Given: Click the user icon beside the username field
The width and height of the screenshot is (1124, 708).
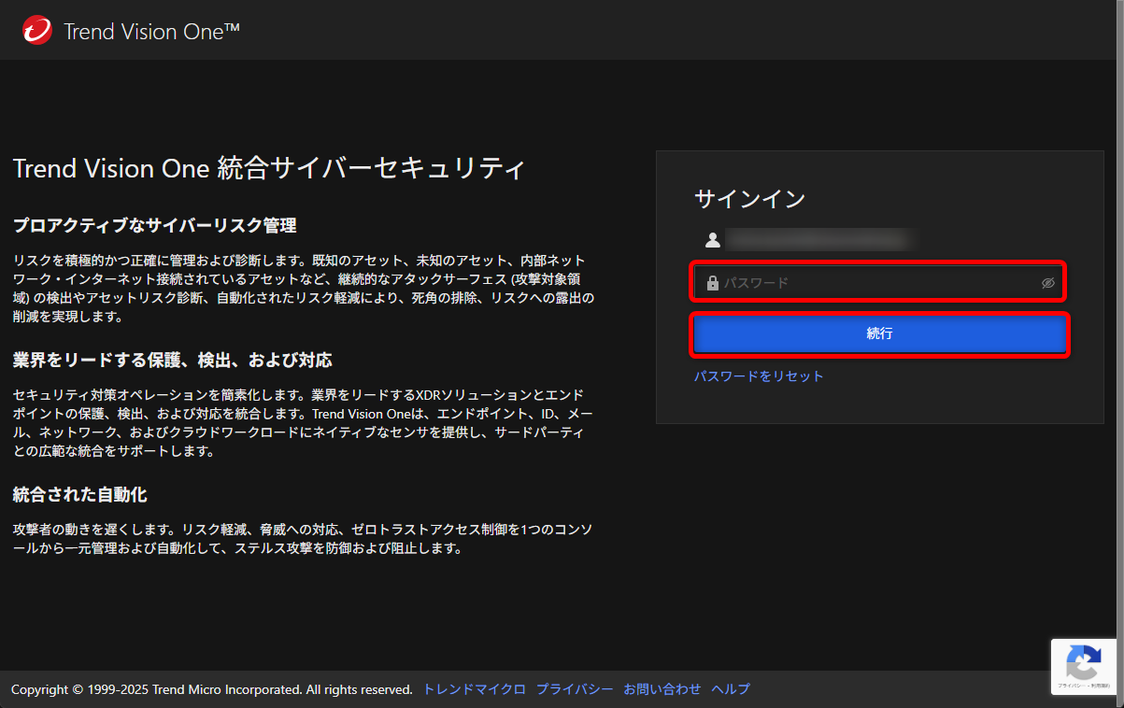Looking at the screenshot, I should pyautogui.click(x=713, y=239).
